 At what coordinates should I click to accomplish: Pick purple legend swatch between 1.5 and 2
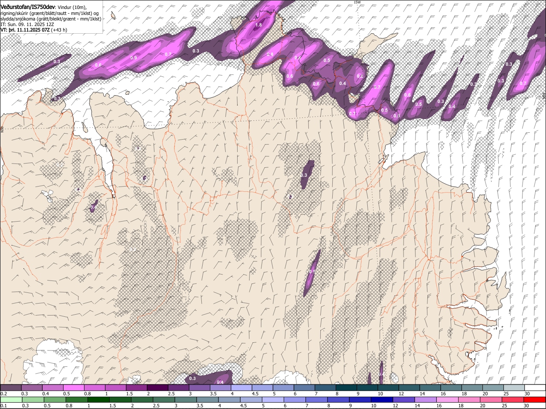[x=136, y=387]
